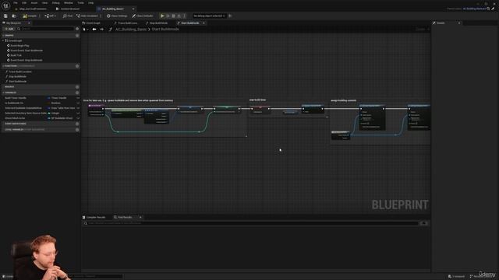This screenshot has width=499, height=280.
Task: Open the Window menu
Action: (68, 3)
